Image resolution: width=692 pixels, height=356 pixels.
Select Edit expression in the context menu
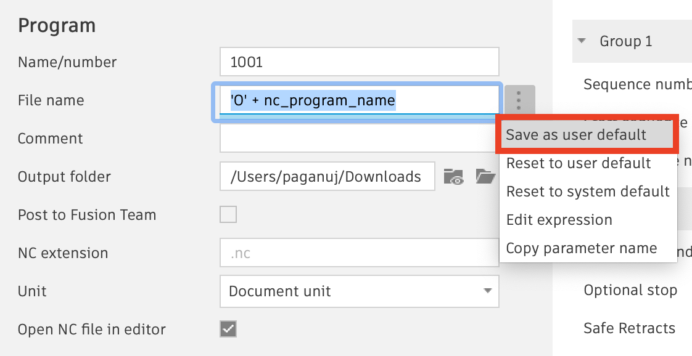pyautogui.click(x=559, y=219)
